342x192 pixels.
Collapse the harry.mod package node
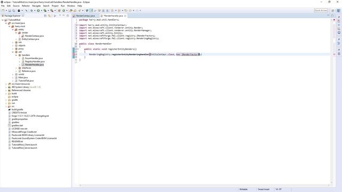tap(10, 26)
